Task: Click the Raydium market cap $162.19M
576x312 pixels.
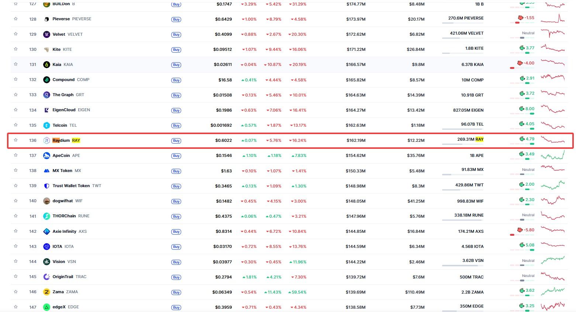Action: tap(356, 140)
